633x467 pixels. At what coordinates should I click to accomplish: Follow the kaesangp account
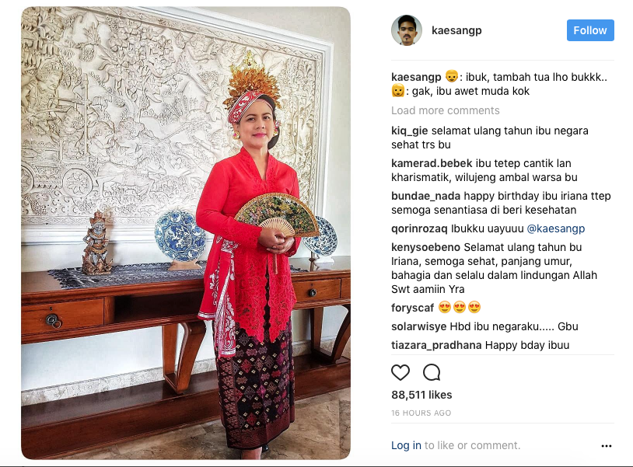point(590,30)
